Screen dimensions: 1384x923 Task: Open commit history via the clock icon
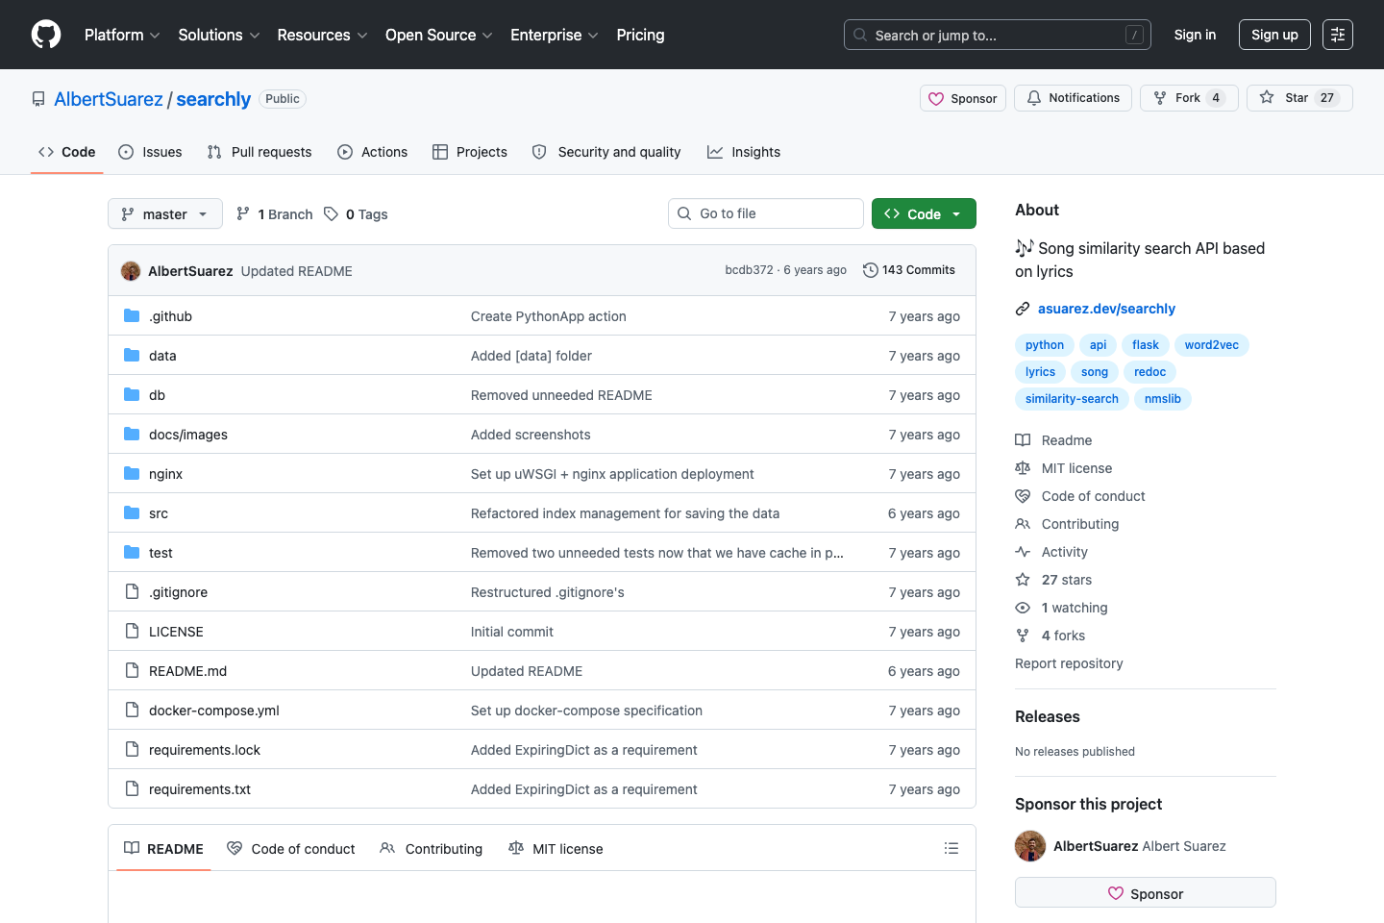[871, 270]
